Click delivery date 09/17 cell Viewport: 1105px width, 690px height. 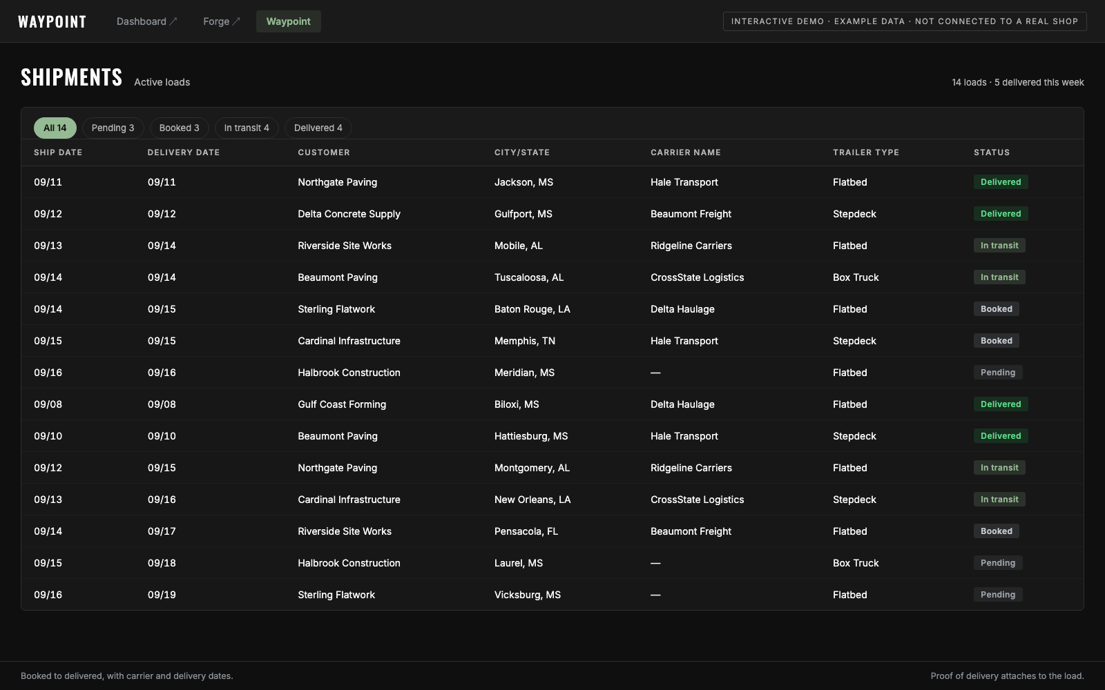[162, 531]
